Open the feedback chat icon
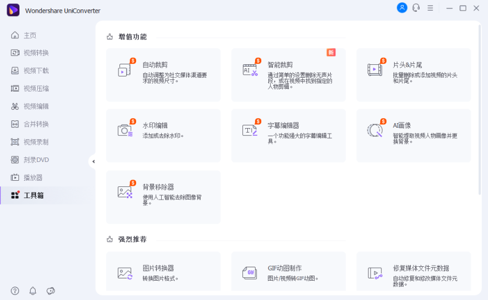The width and height of the screenshot is (488, 300). (51, 291)
